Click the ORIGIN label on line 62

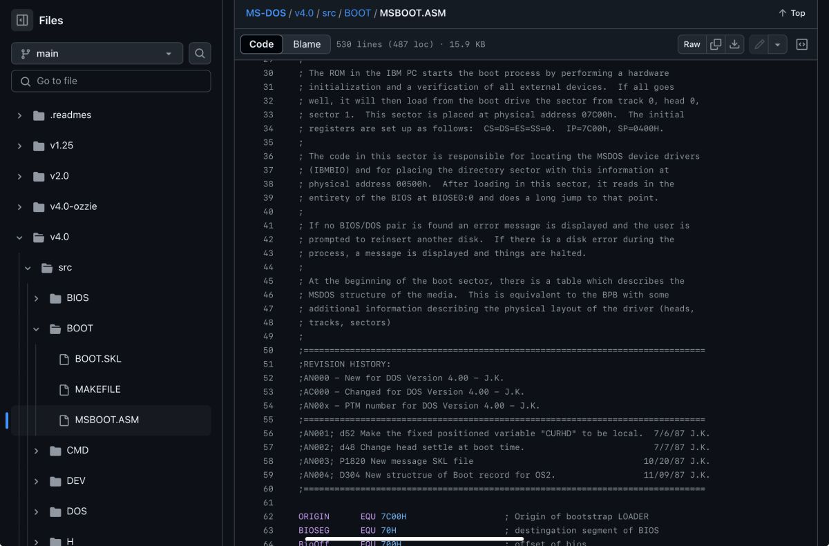tap(314, 516)
